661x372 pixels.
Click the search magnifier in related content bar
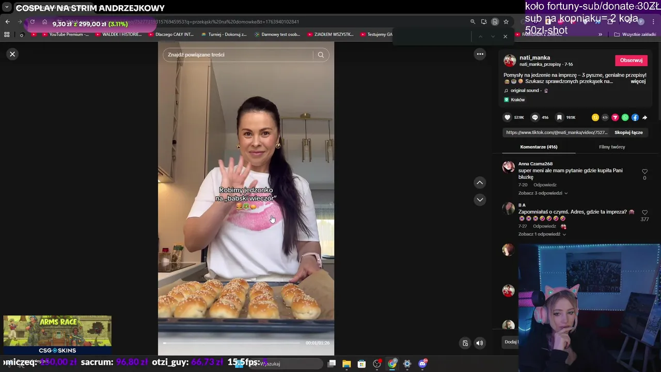(321, 55)
